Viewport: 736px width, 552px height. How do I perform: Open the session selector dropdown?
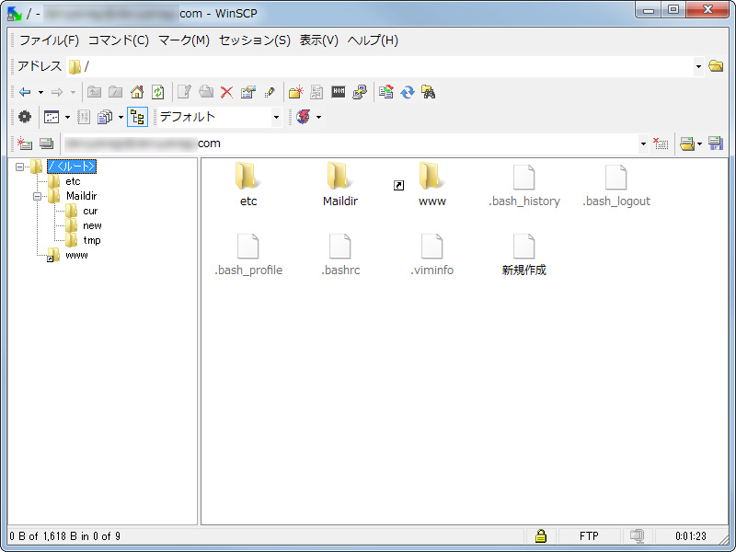(643, 144)
